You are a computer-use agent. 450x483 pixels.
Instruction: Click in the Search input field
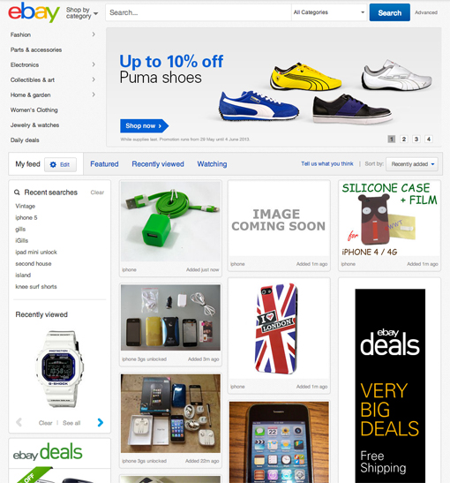click(199, 12)
